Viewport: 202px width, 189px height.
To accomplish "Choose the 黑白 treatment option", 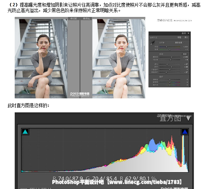I will click(x=186, y=37).
